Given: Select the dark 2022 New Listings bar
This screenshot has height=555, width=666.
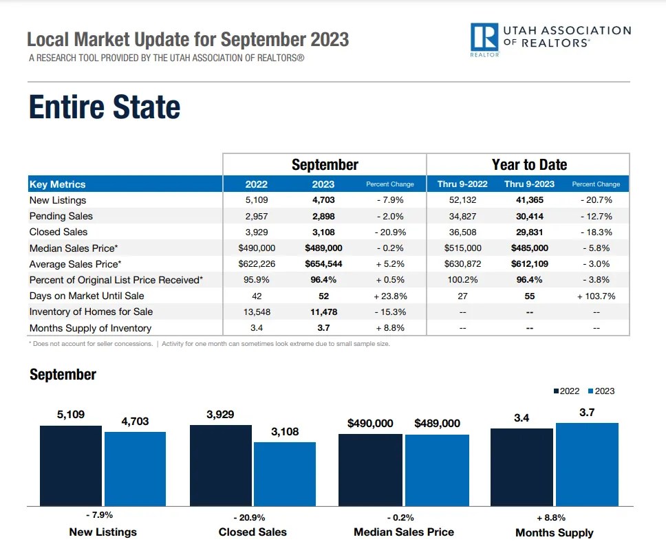Looking at the screenshot, I should [69, 464].
